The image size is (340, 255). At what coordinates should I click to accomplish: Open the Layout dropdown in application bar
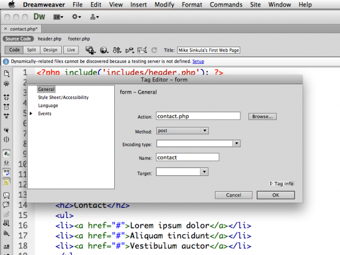coord(58,17)
